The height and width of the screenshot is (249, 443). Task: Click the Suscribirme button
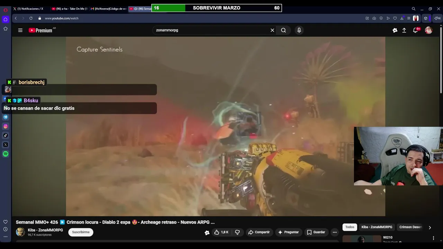point(81,232)
